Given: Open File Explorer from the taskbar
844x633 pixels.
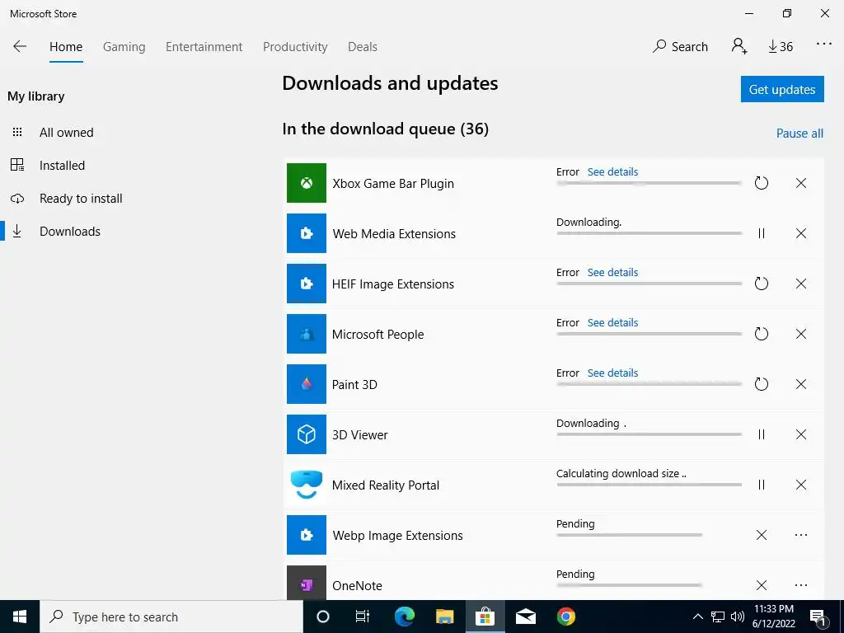Looking at the screenshot, I should 444,617.
